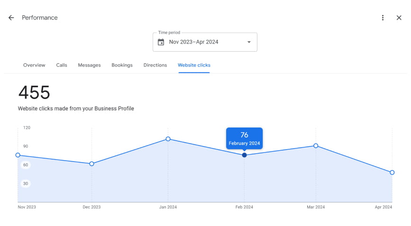Expand the Time period dropdown arrow
411x226 pixels.
click(x=249, y=42)
